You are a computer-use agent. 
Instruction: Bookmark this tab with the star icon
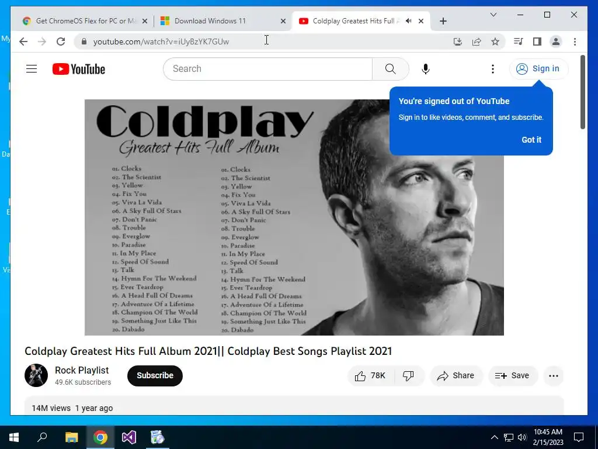tap(495, 42)
